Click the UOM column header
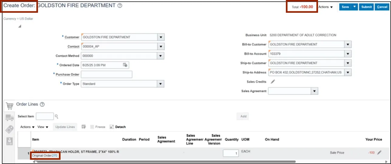This screenshot has width=391, height=164. coord(245,139)
